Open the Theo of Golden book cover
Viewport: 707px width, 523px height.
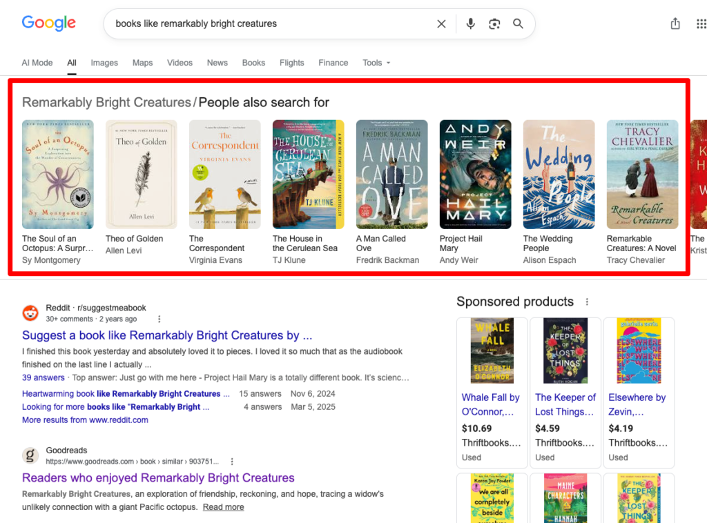click(x=141, y=175)
